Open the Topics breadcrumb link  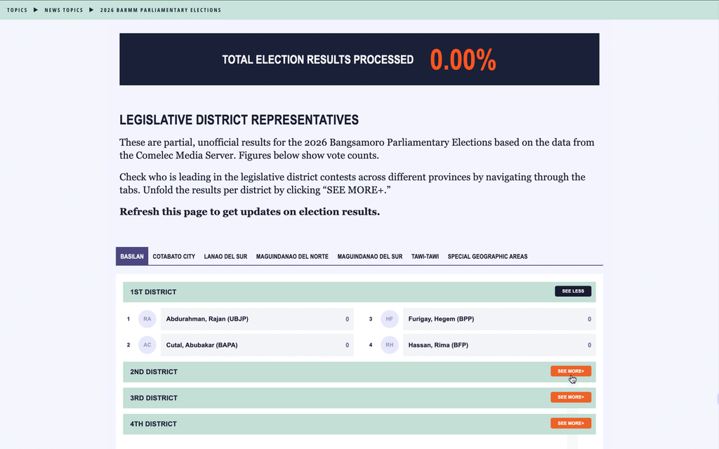(x=17, y=10)
